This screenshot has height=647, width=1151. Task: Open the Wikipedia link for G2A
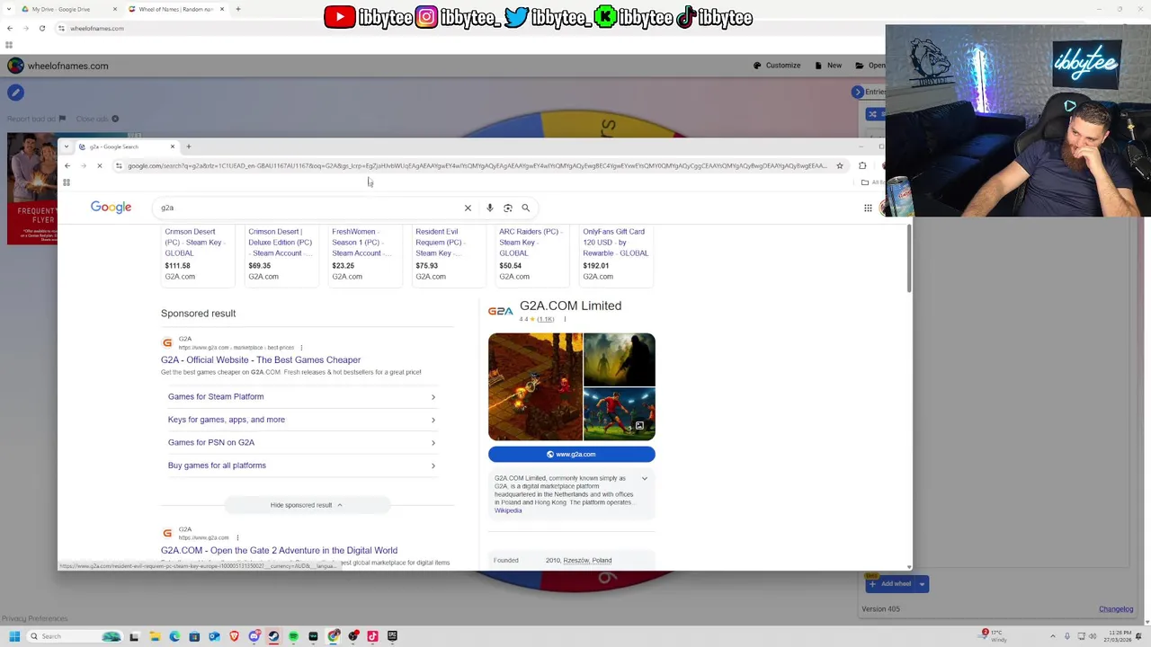508,510
